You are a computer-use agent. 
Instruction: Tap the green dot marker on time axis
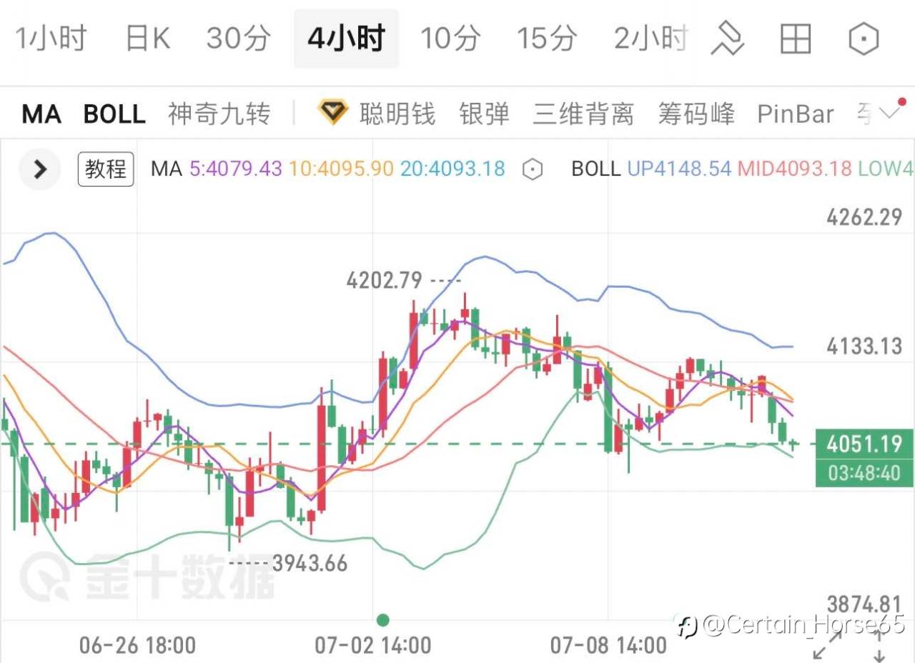[x=383, y=619]
